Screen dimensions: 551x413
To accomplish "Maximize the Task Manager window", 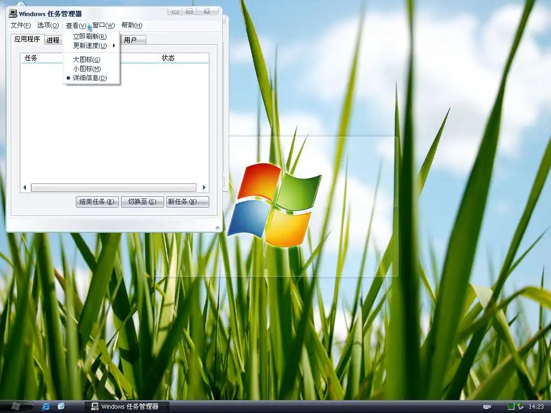I will [x=189, y=11].
